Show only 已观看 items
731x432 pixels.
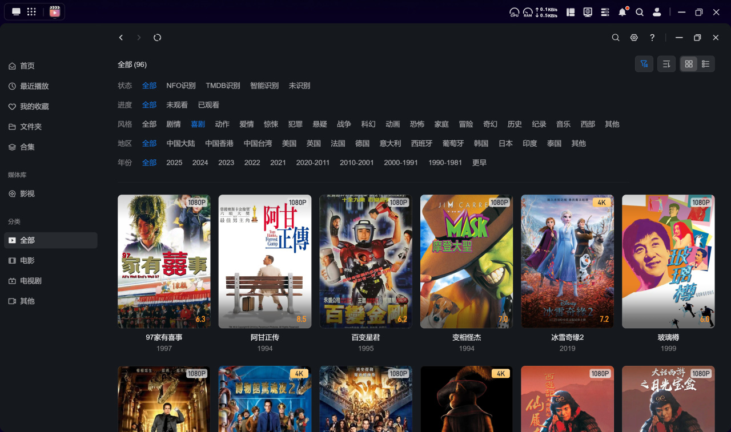tap(208, 105)
